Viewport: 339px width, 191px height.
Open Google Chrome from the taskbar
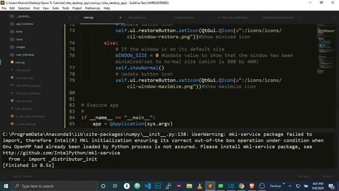(x=242, y=186)
